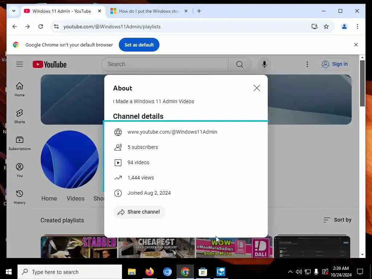Click the globe icon next to channel URL
The image size is (372, 279).
point(118,132)
